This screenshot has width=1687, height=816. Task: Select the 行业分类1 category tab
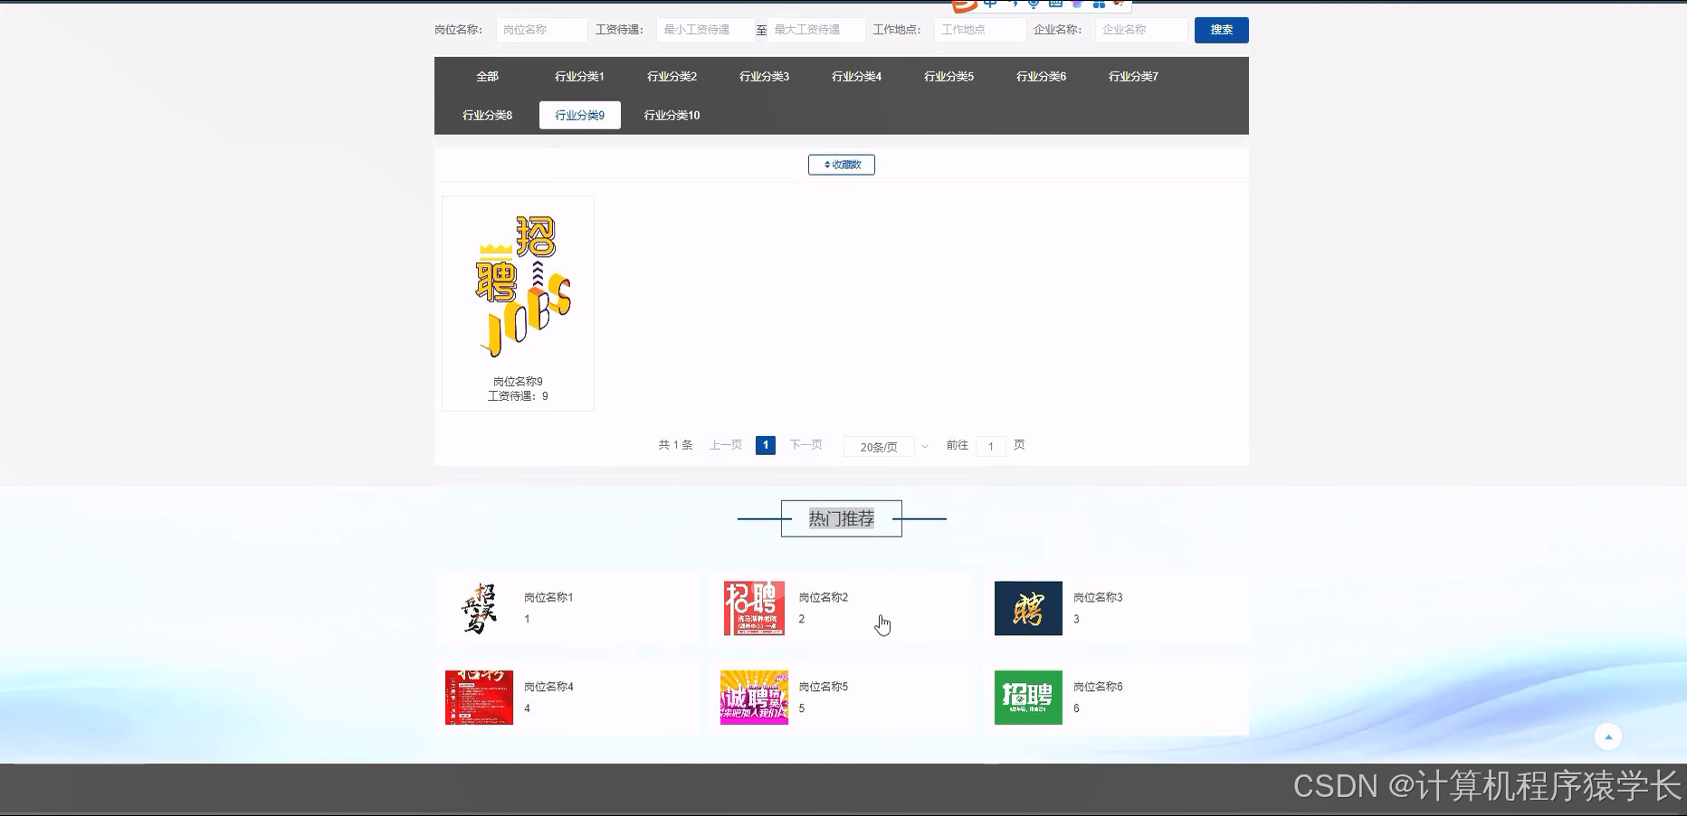(578, 76)
